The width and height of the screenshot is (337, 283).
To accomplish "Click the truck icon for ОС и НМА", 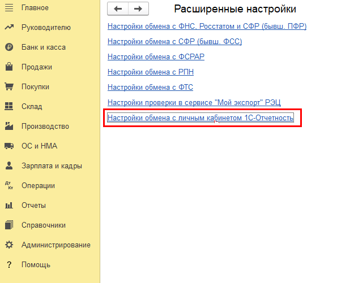I will click(9, 146).
